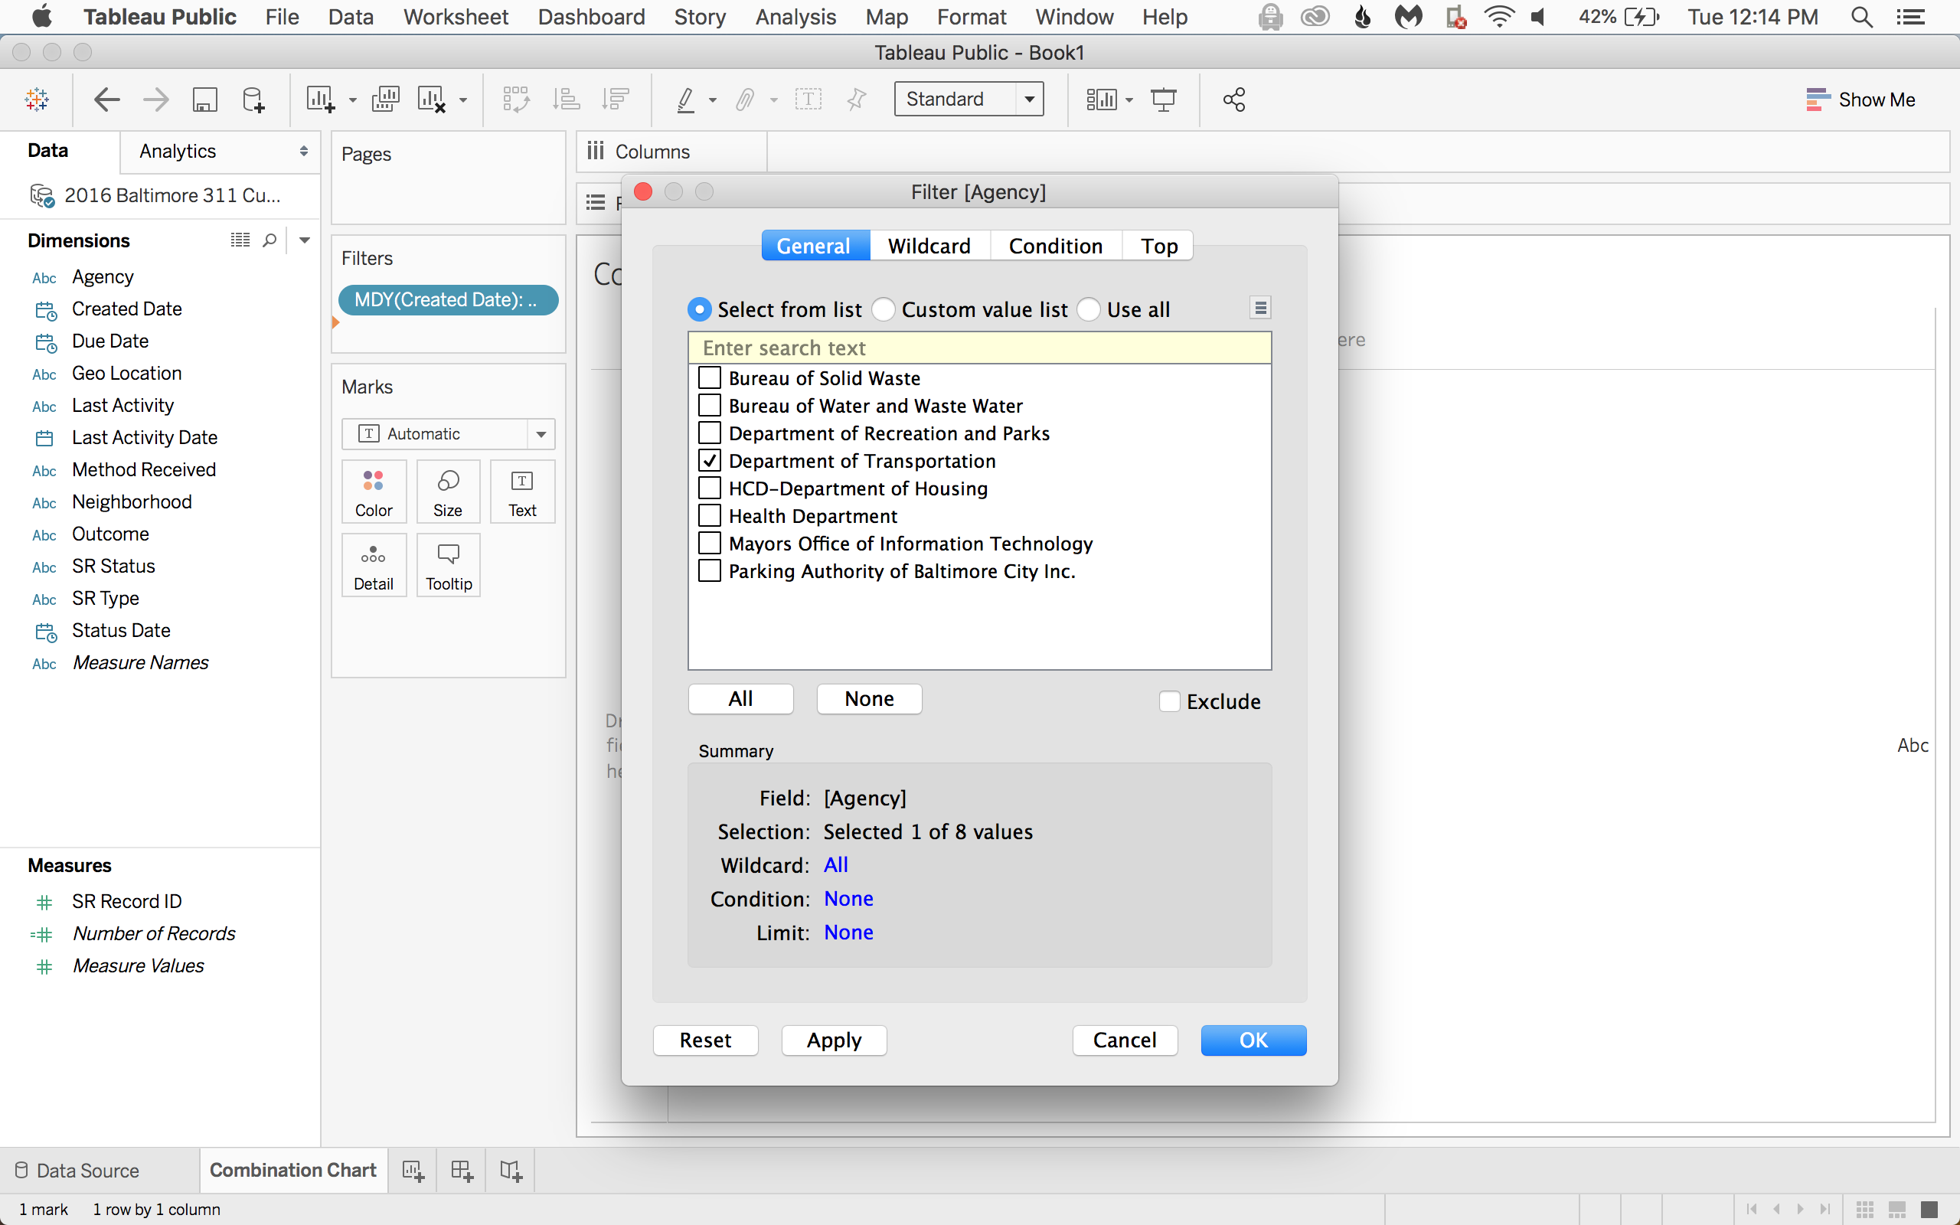The width and height of the screenshot is (1960, 1225).
Task: Switch to the Top tab
Action: (x=1159, y=246)
